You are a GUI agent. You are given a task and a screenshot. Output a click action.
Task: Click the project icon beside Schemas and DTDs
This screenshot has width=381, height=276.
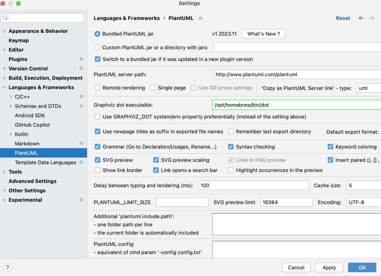[81, 106]
